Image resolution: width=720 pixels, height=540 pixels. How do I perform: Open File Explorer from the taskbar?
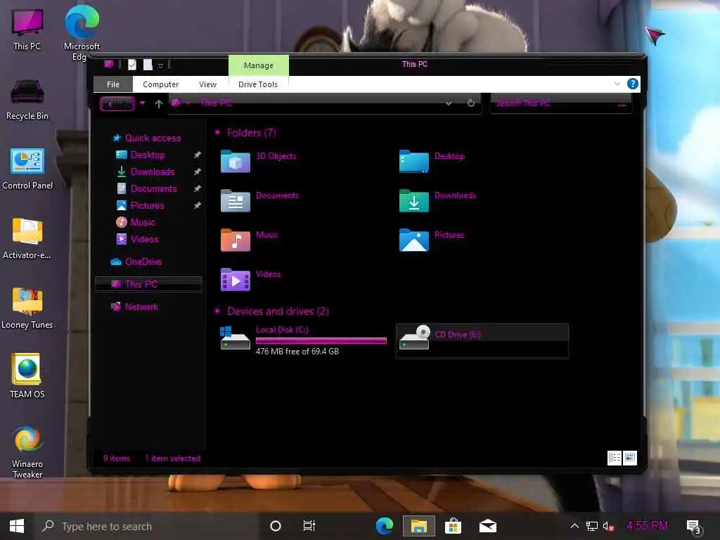(x=419, y=526)
